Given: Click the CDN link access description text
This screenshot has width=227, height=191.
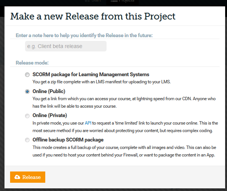Looking at the screenshot, I should (125, 102).
